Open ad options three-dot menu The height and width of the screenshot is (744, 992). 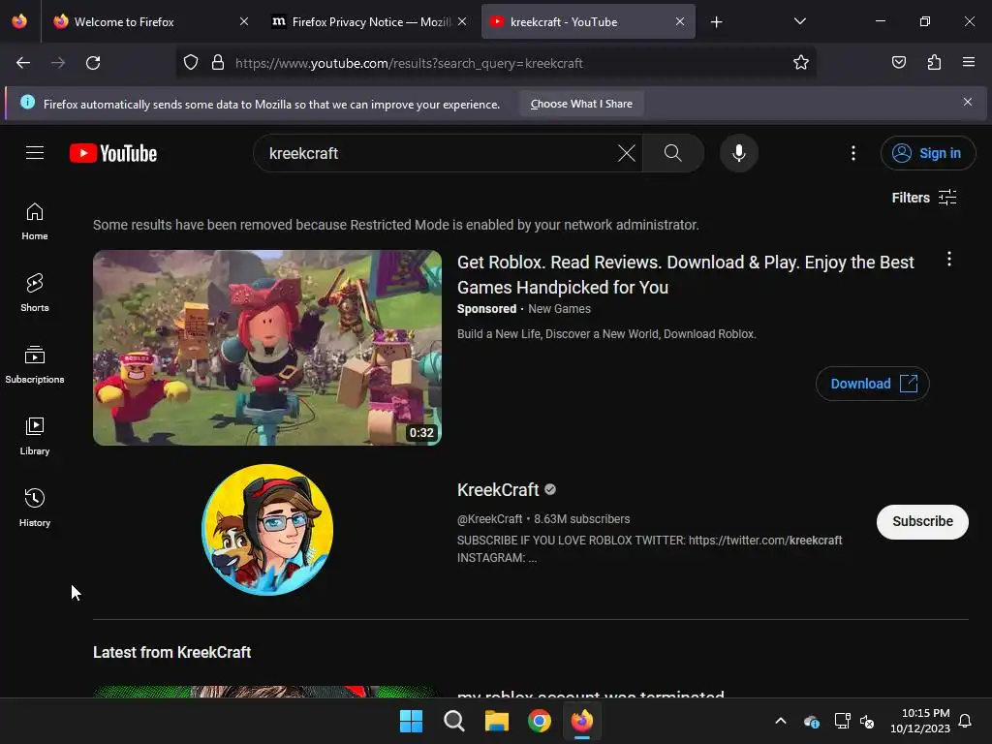[x=949, y=259]
